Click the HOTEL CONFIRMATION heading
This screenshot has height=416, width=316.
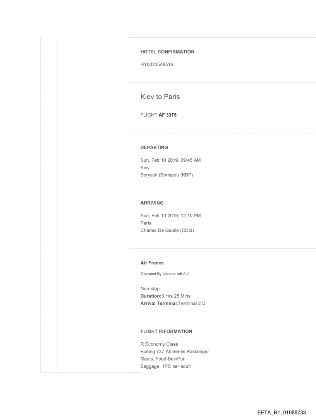click(167, 52)
